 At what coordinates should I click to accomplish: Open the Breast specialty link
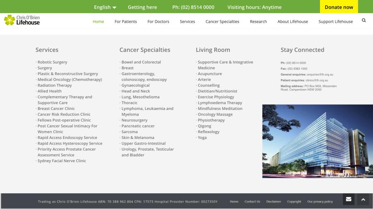[x=127, y=68]
